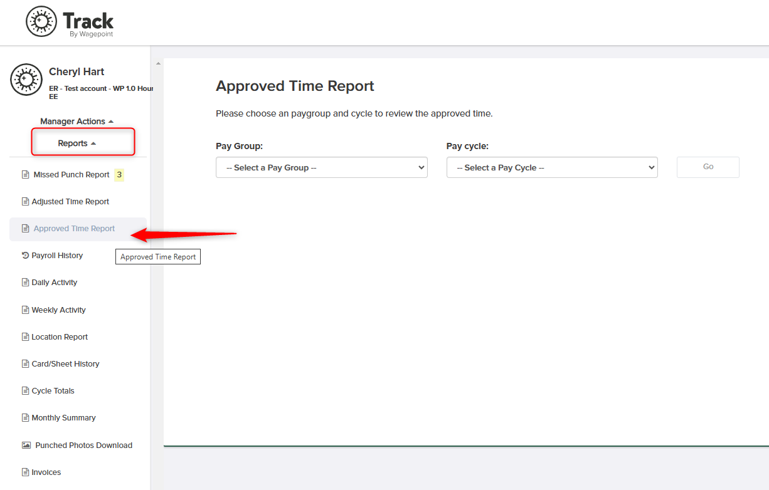Screen dimensions: 769x490
Task: Click the Track by Wagepoint logo
Action: (70, 22)
